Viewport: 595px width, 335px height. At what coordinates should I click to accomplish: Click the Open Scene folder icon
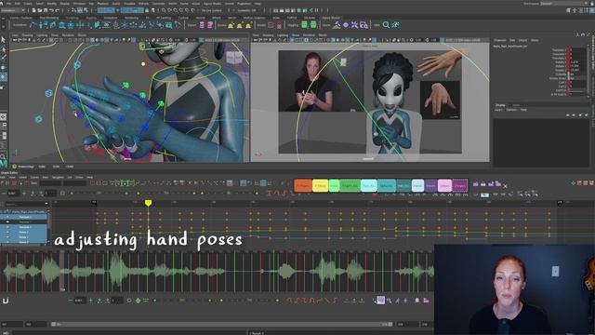[x=39, y=10]
